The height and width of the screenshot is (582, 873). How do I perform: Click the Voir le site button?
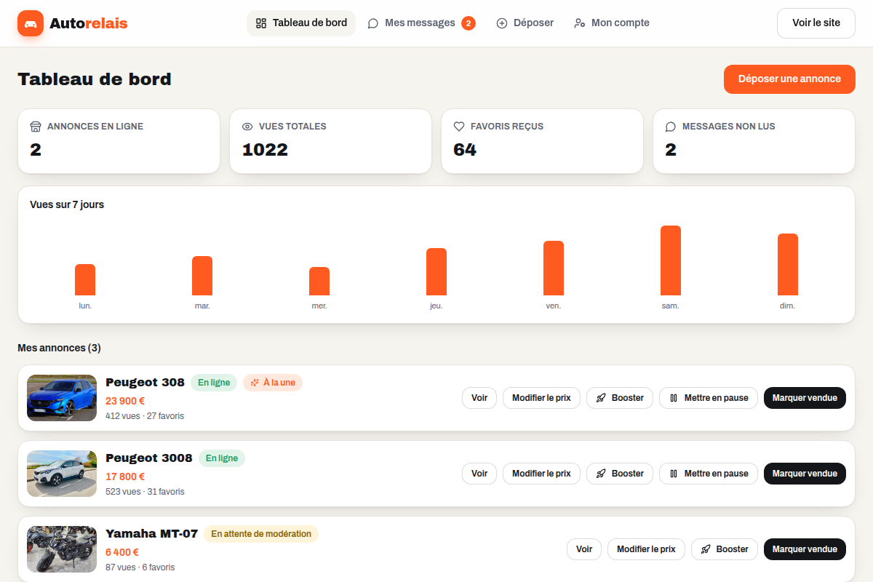click(816, 23)
